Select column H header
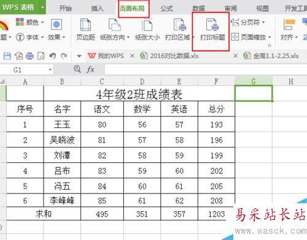The image size is (307, 240). (x=291, y=82)
